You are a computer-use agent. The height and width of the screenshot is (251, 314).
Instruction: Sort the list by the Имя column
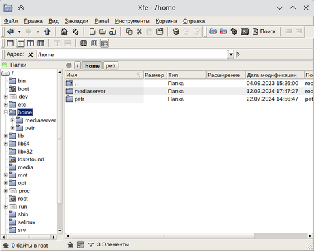104,75
